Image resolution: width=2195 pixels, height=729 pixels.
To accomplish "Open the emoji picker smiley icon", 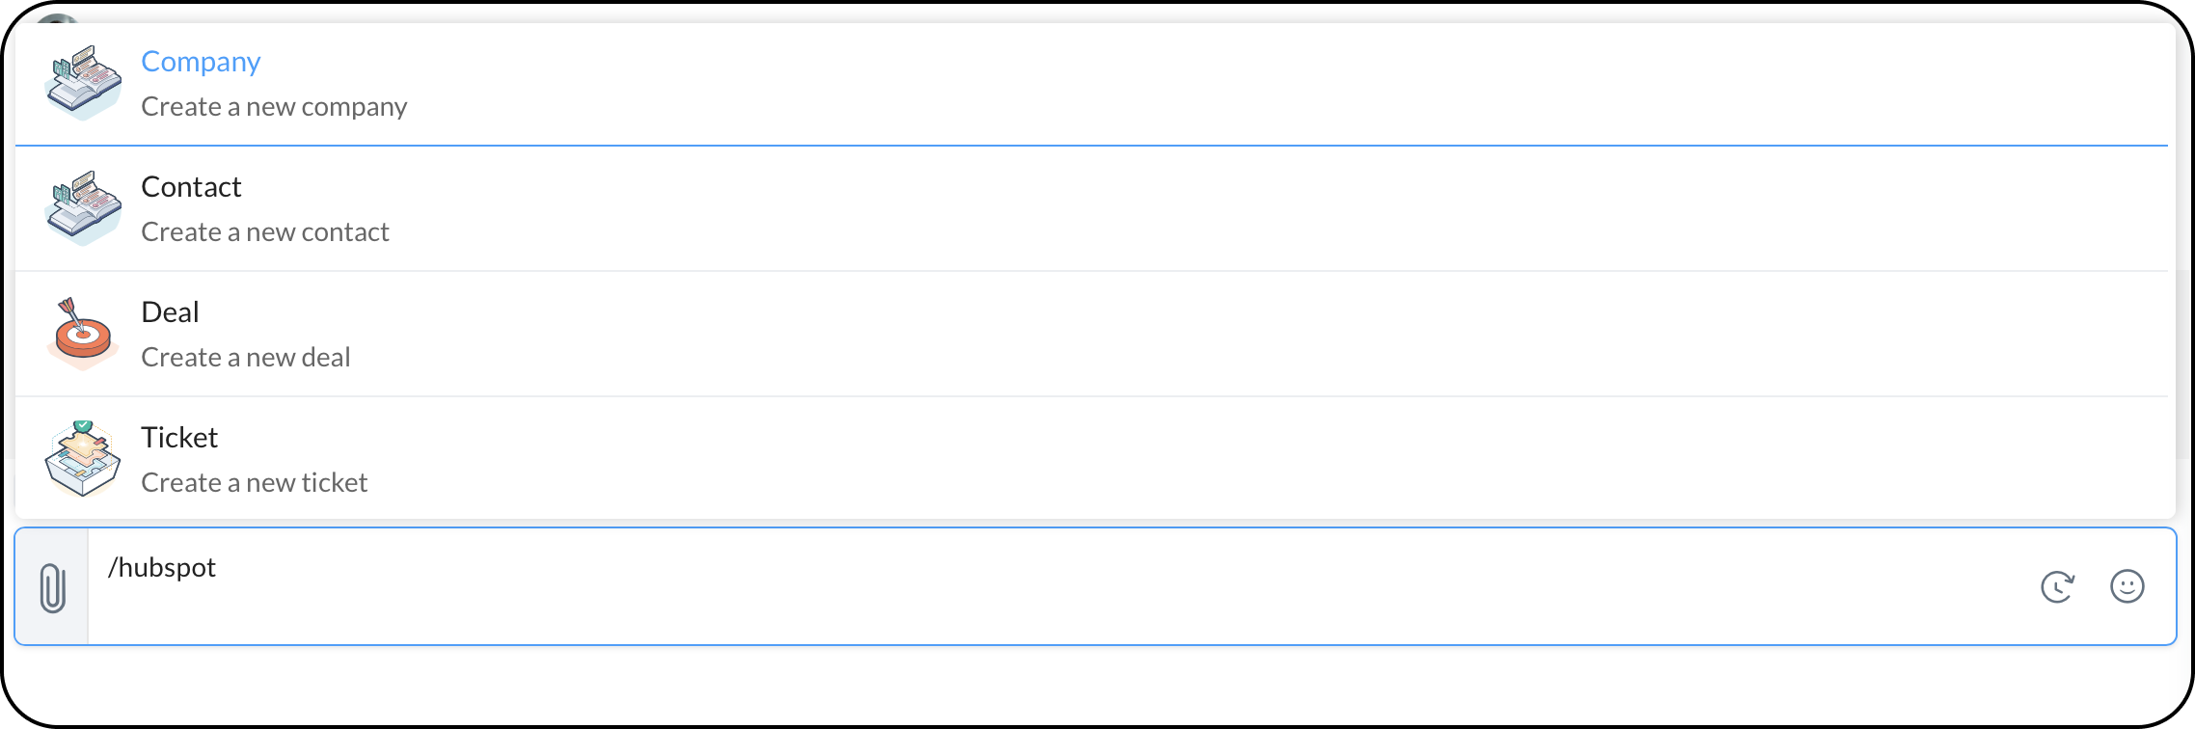I will (2127, 586).
